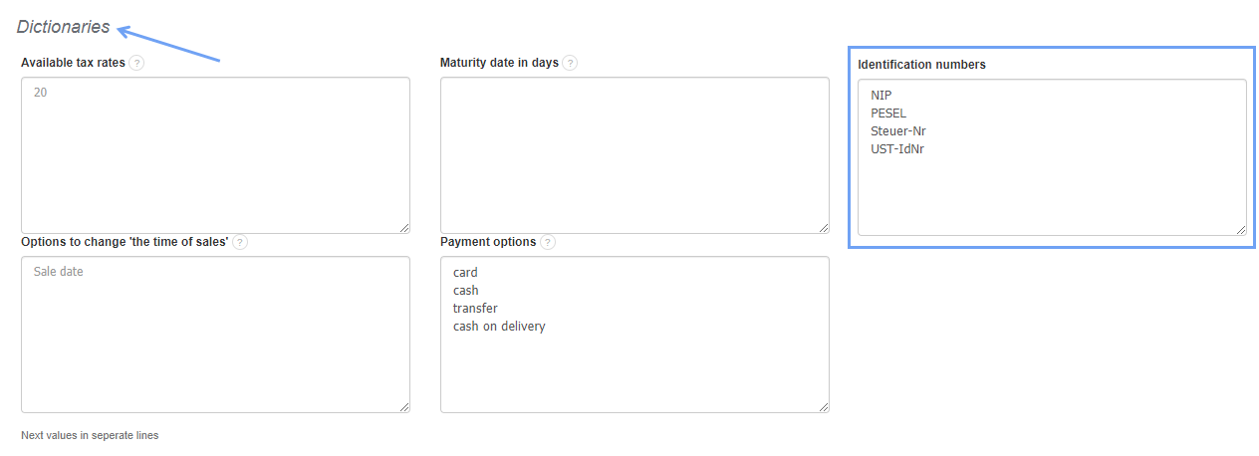Click the Steuer-Nr entry
This screenshot has height=456, width=1259.
tap(898, 131)
